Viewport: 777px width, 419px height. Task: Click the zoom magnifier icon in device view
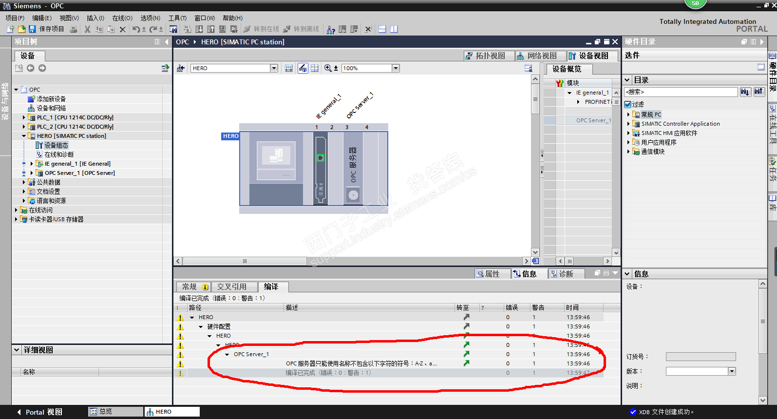[328, 68]
